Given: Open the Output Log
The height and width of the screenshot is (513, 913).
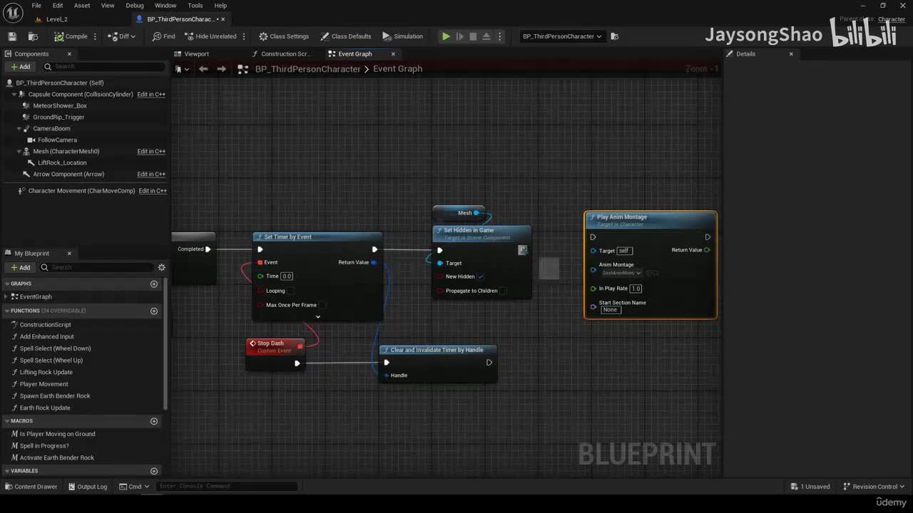Looking at the screenshot, I should point(87,487).
